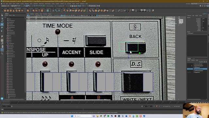Click Go to End of playback range button
Image resolution: width=209 pixels, height=118 pixels.
208,103
